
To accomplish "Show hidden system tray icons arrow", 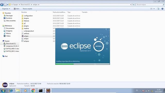I will coord(140,91).
